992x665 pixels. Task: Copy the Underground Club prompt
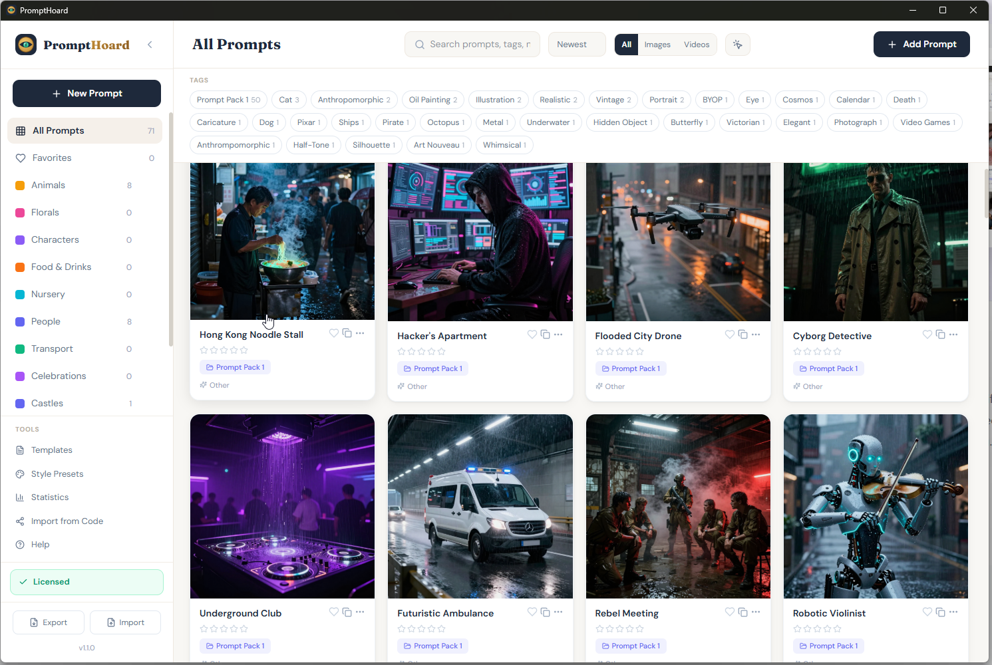[x=347, y=612]
